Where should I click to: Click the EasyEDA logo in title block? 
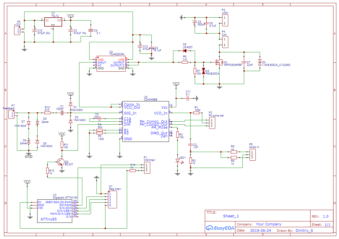point(220,228)
